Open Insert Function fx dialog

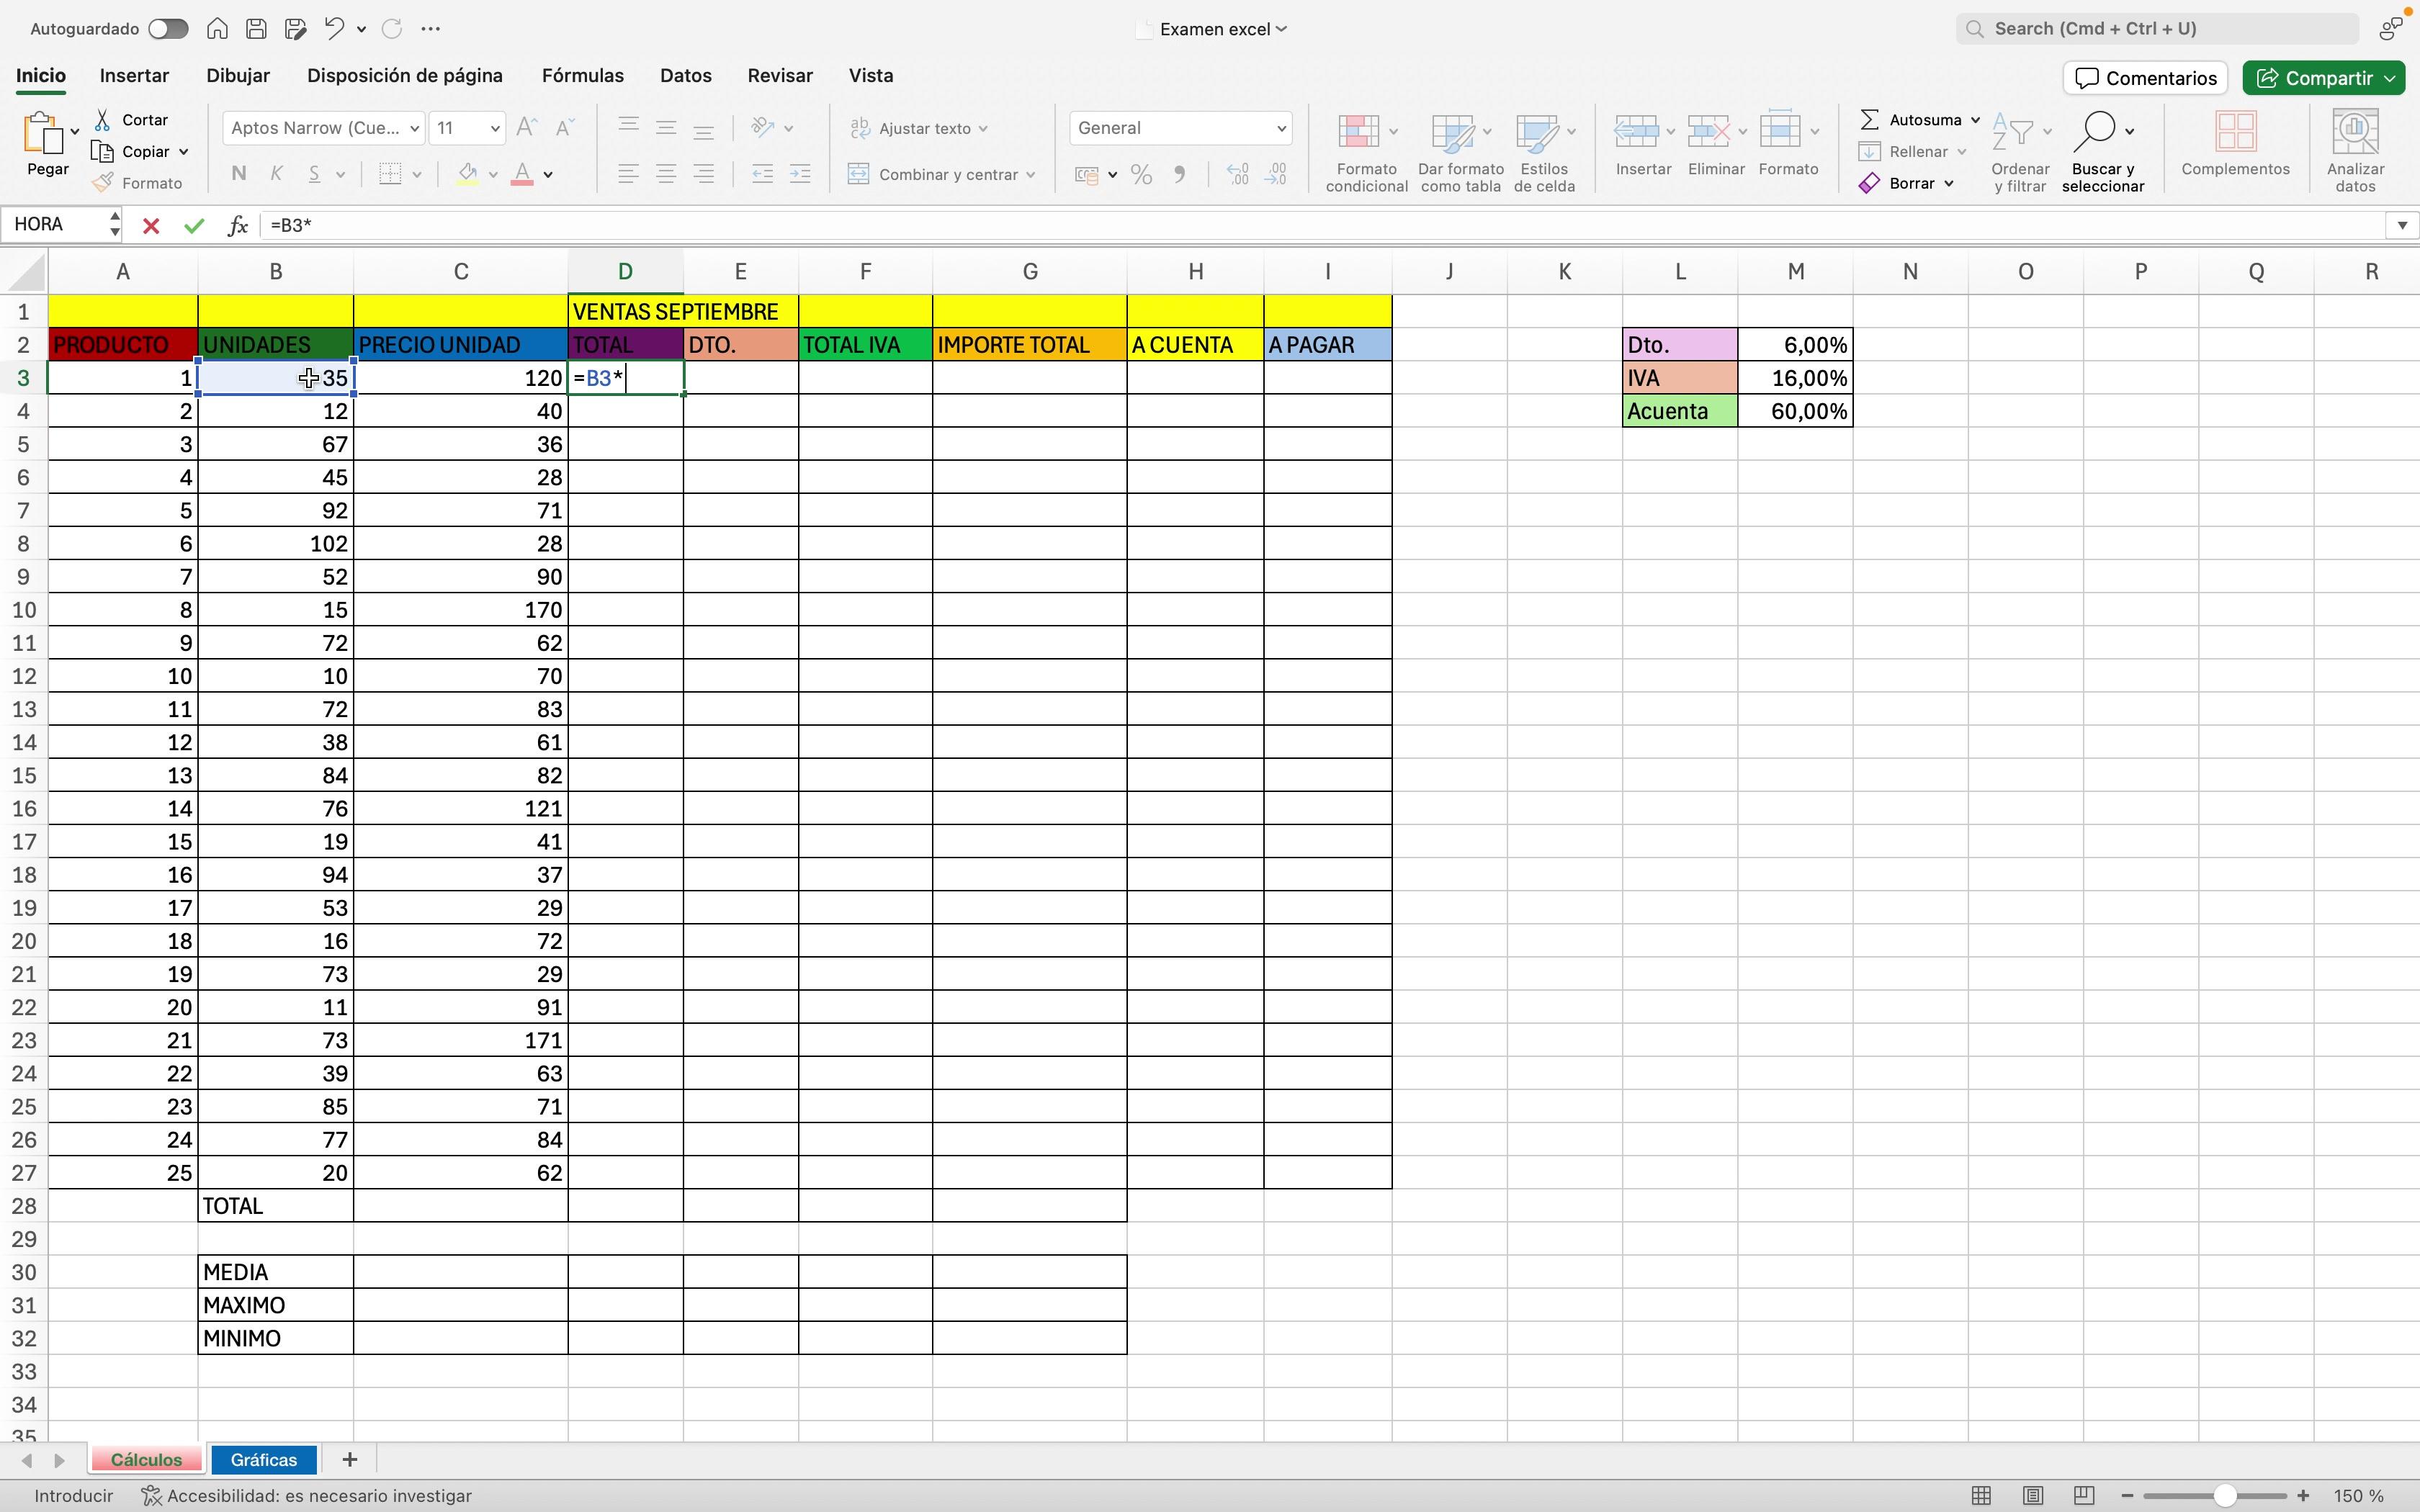tap(237, 226)
